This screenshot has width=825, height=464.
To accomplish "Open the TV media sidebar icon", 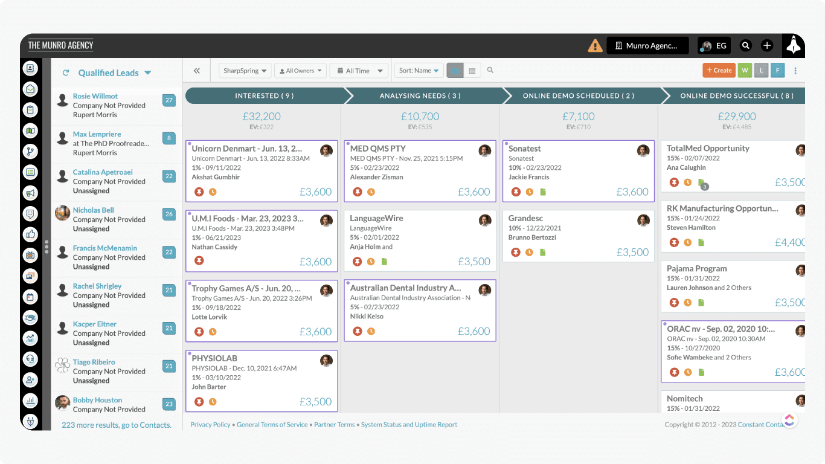I will 30,256.
